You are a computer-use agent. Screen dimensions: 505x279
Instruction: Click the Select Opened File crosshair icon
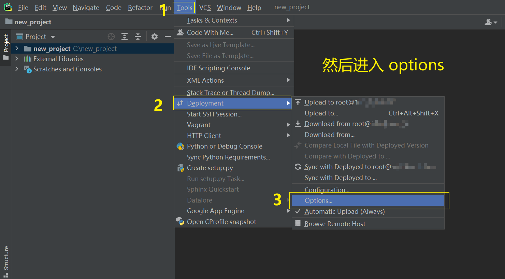(x=111, y=37)
